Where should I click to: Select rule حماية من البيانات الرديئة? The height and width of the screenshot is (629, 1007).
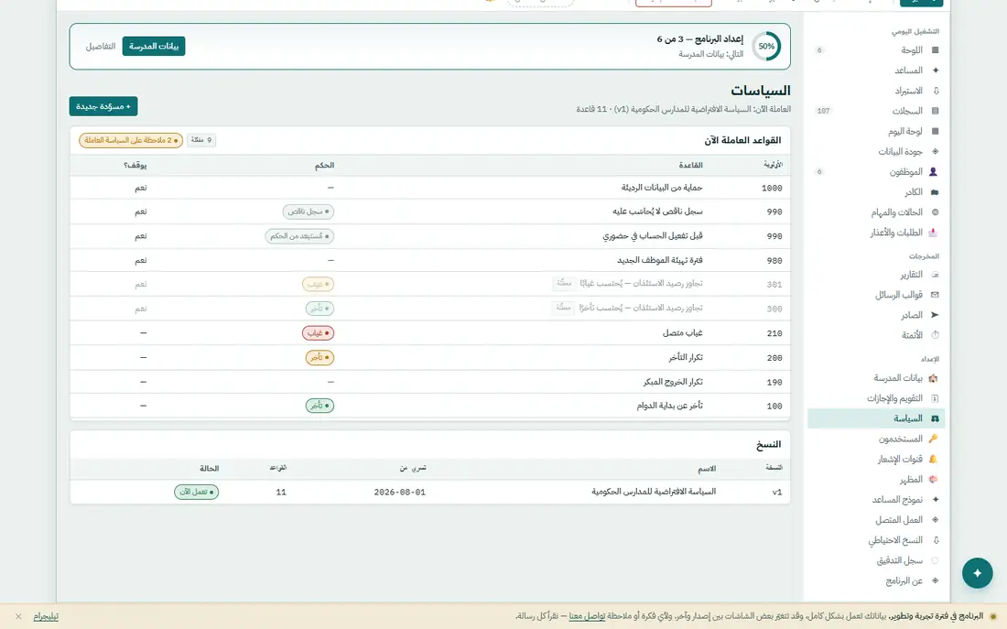(x=429, y=188)
